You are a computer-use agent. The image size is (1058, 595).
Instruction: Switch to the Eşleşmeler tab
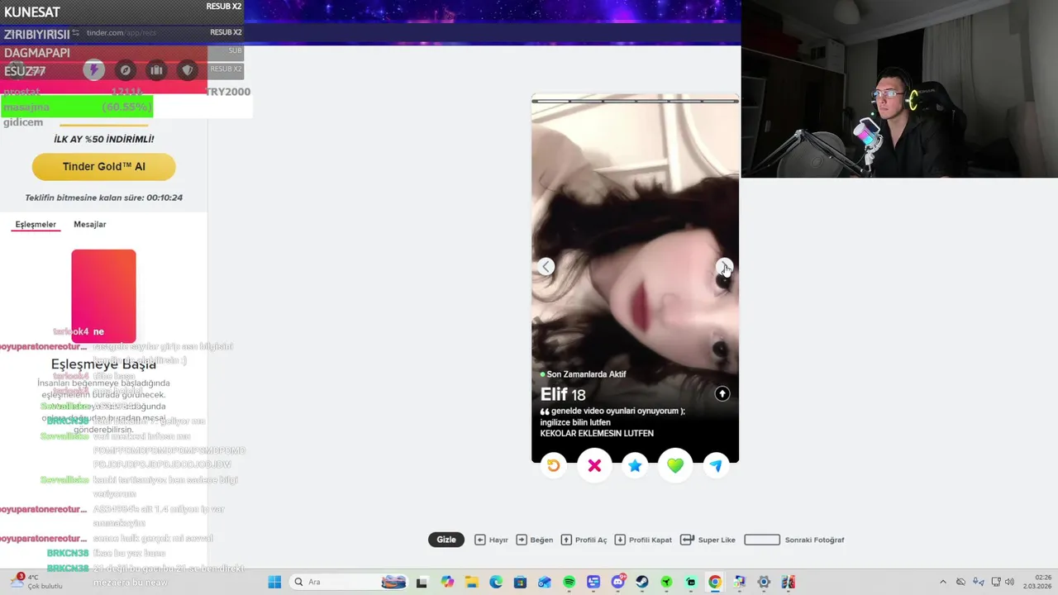tap(36, 224)
